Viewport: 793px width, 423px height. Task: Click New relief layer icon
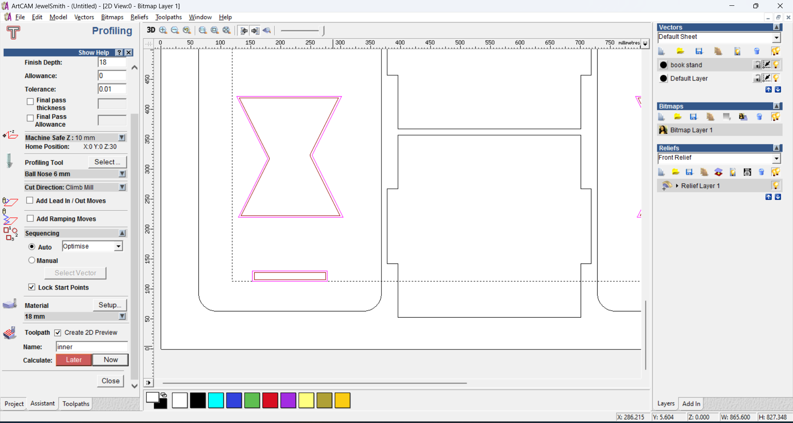coord(661,172)
